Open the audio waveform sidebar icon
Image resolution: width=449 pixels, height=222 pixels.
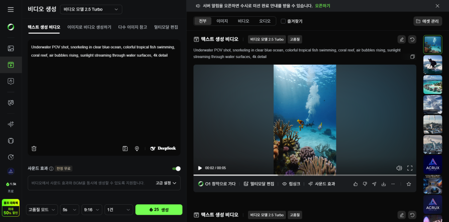[11, 124]
